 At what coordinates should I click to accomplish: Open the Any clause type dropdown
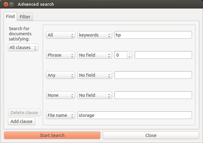(x=60, y=75)
